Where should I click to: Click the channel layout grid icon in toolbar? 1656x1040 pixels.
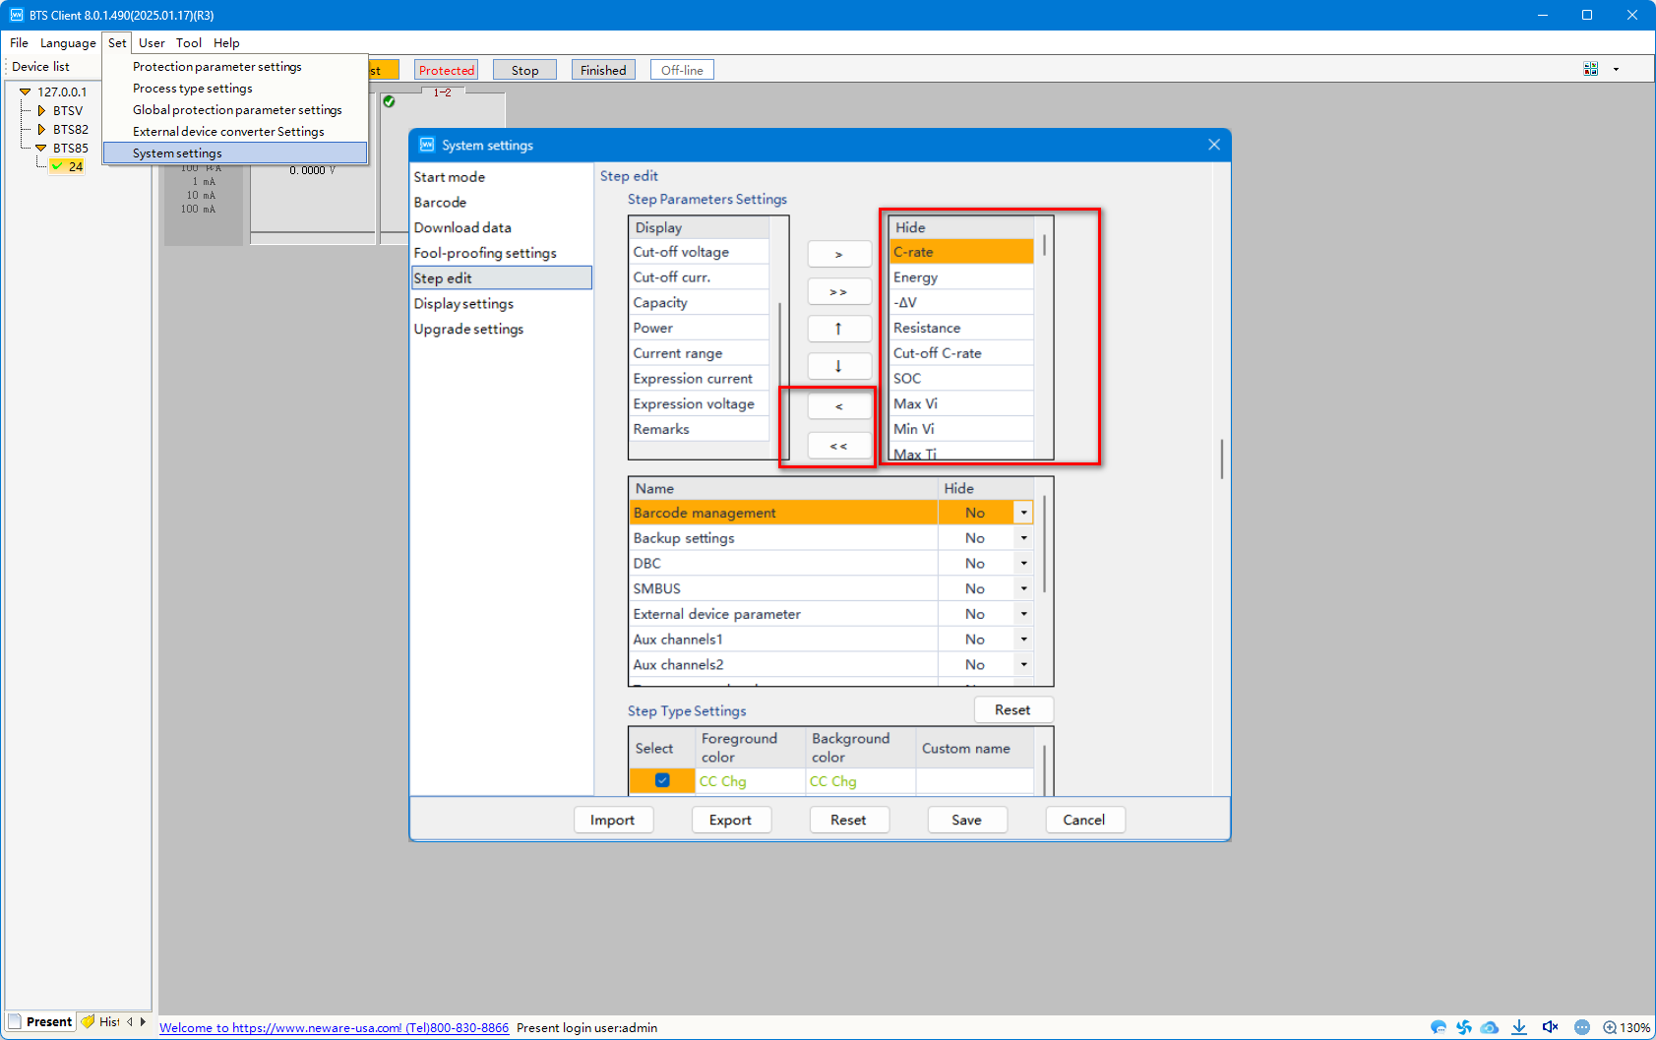pyautogui.click(x=1591, y=69)
